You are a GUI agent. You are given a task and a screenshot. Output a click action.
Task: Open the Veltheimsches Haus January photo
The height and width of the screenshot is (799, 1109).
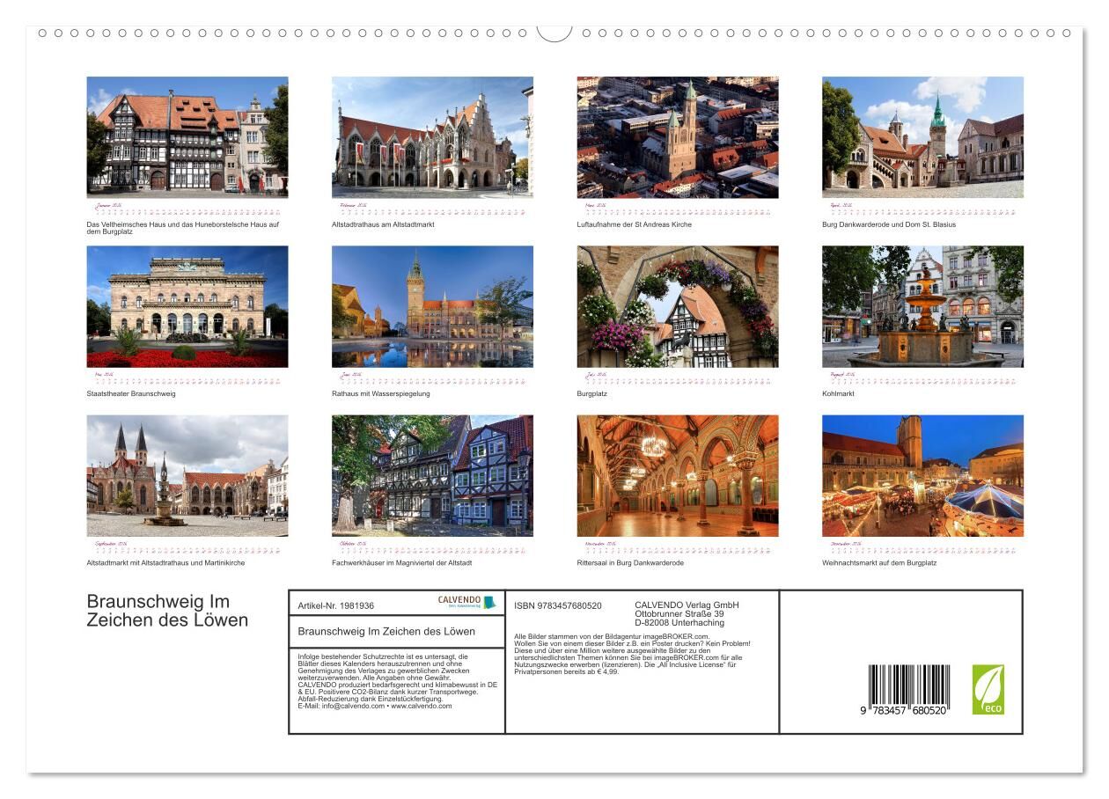tap(187, 136)
